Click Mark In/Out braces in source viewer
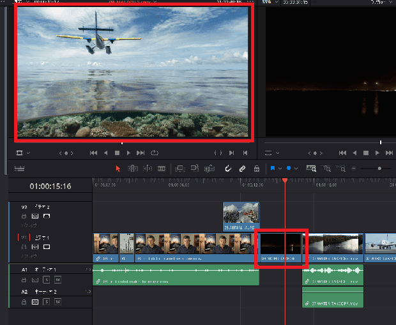 point(218,153)
